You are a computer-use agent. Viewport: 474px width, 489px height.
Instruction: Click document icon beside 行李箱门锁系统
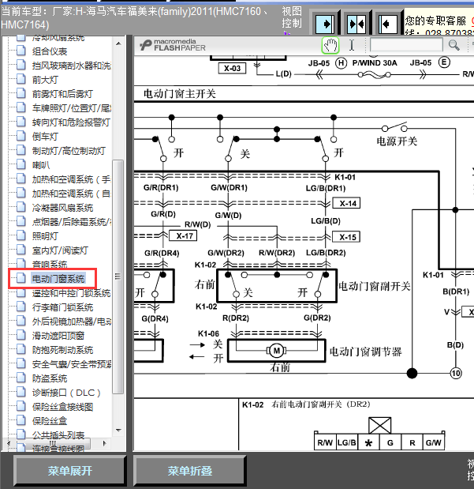[x=21, y=307]
